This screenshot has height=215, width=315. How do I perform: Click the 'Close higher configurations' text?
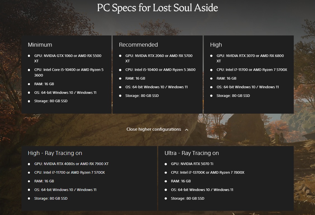coord(154,129)
